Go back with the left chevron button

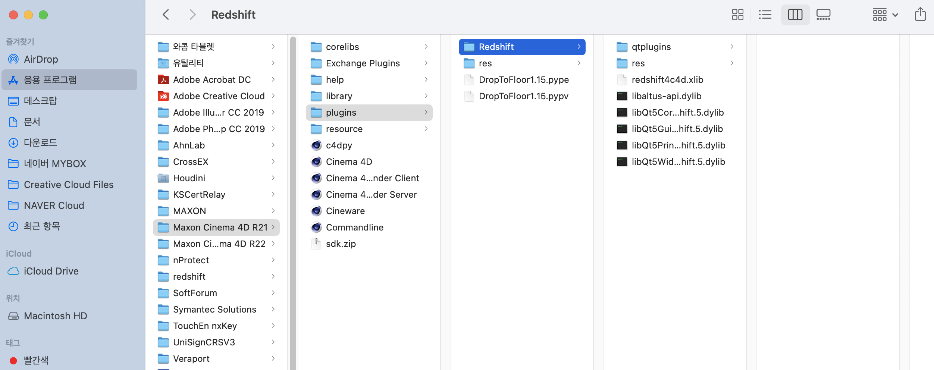pyautogui.click(x=166, y=15)
